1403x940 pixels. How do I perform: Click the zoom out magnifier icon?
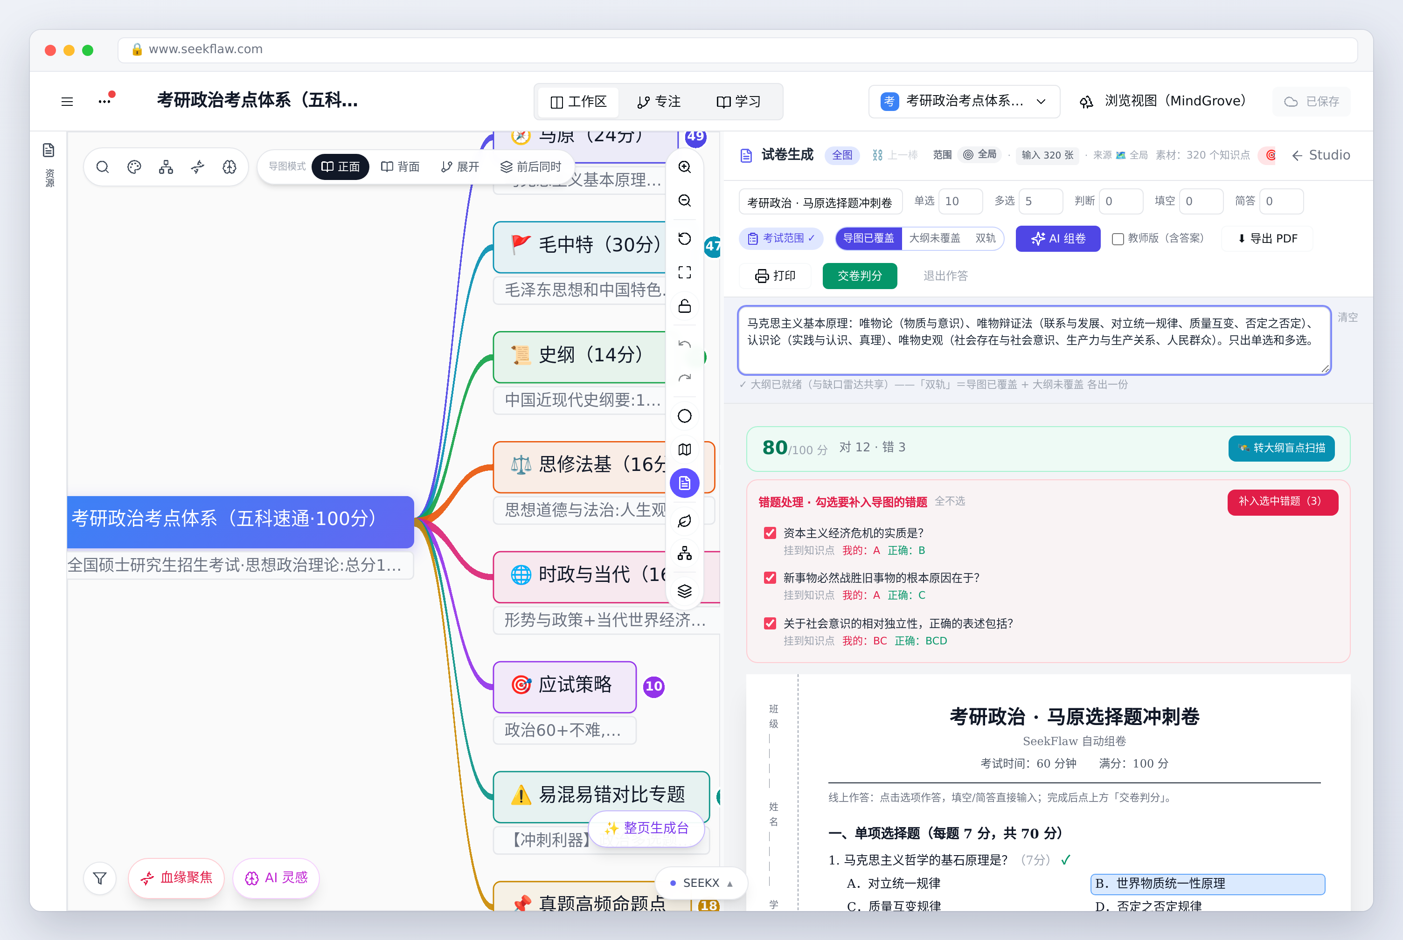[x=685, y=200]
